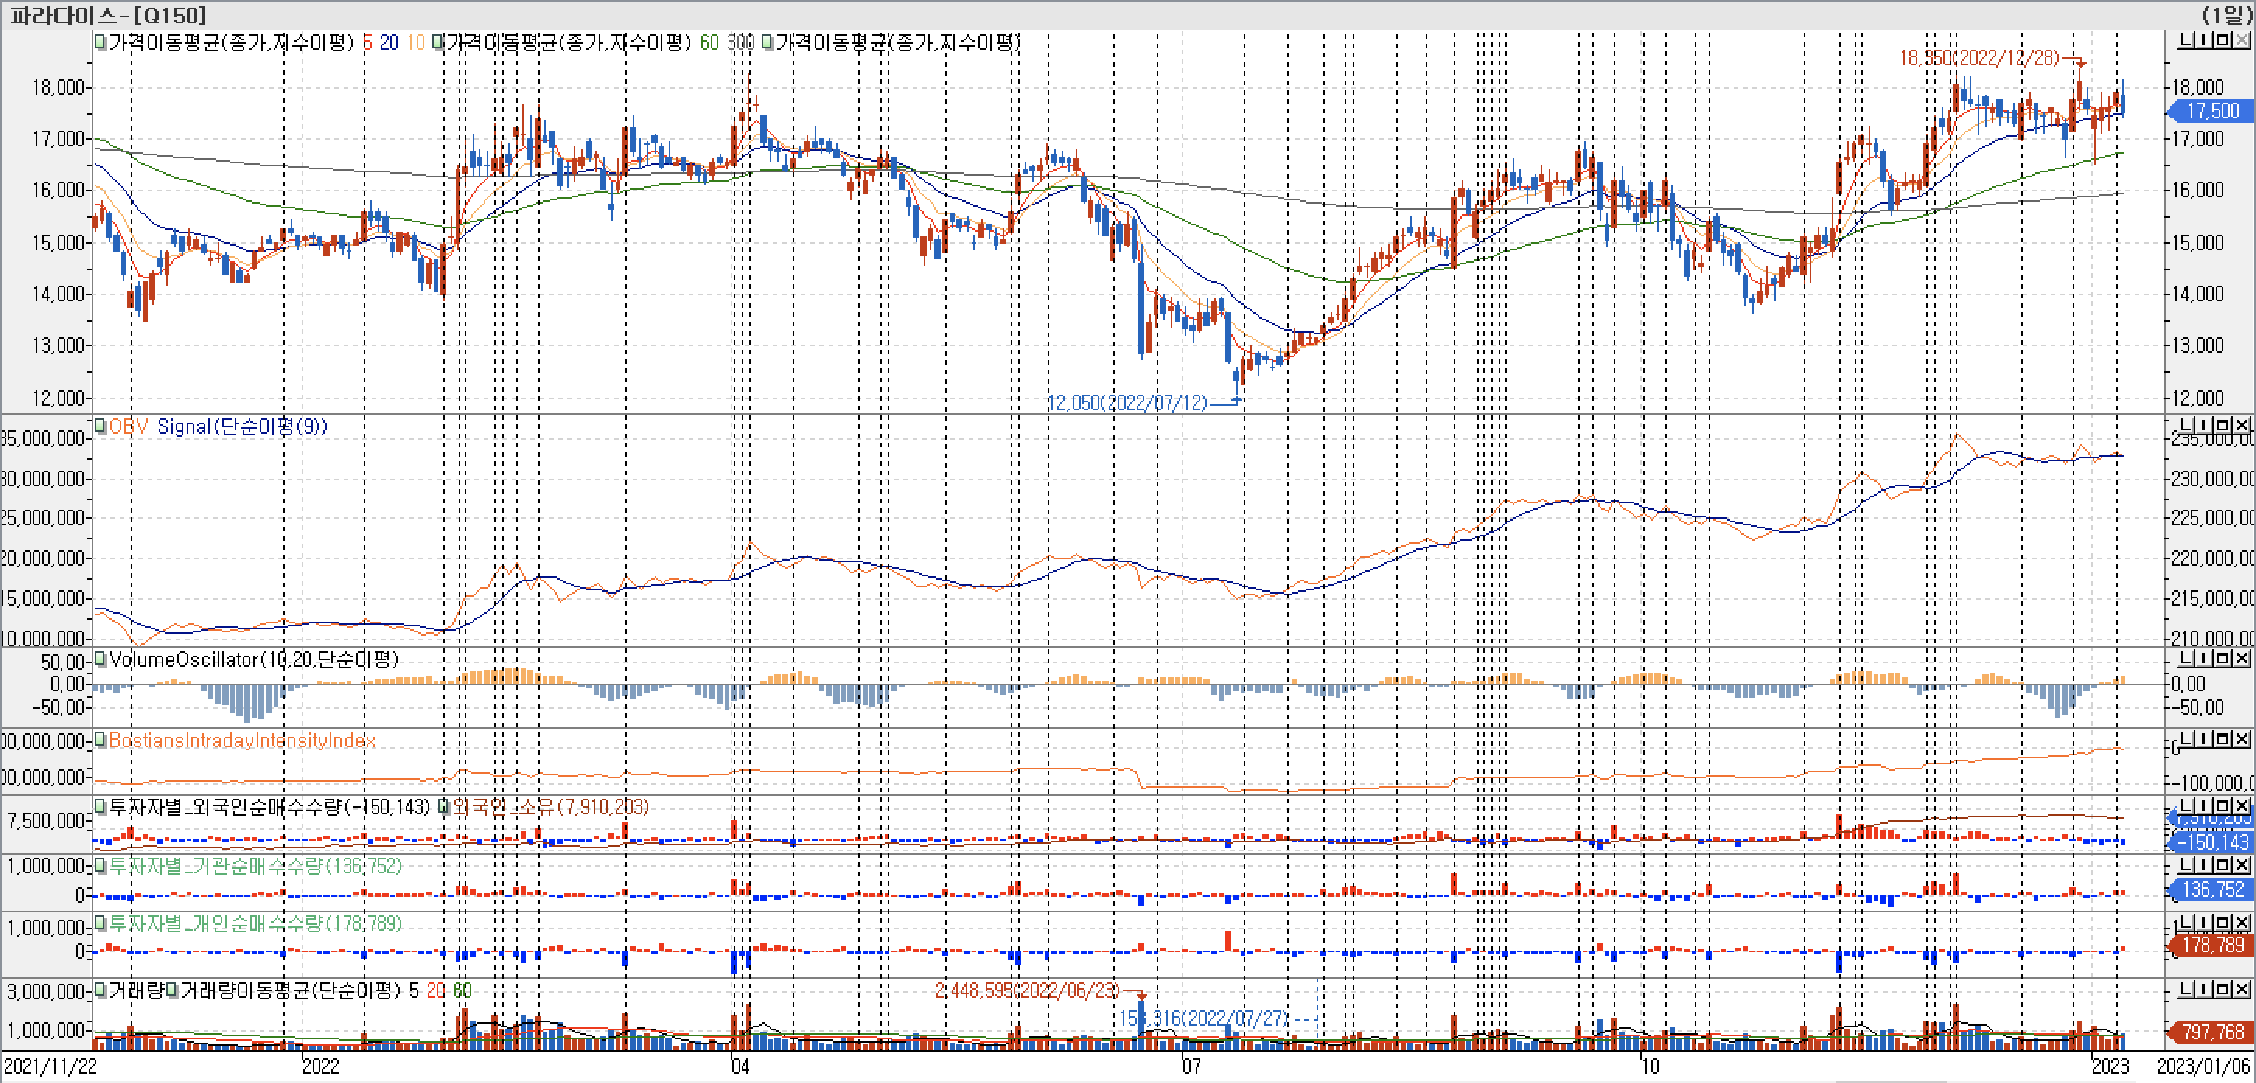Maximize the OBV Signal panel
The height and width of the screenshot is (1083, 2256).
[2223, 426]
